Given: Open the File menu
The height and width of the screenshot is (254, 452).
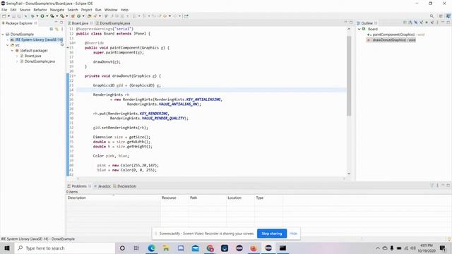Looking at the screenshot, I should (4, 10).
